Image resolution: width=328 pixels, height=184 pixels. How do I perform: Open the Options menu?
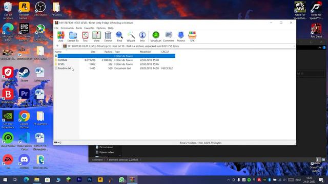101,28
